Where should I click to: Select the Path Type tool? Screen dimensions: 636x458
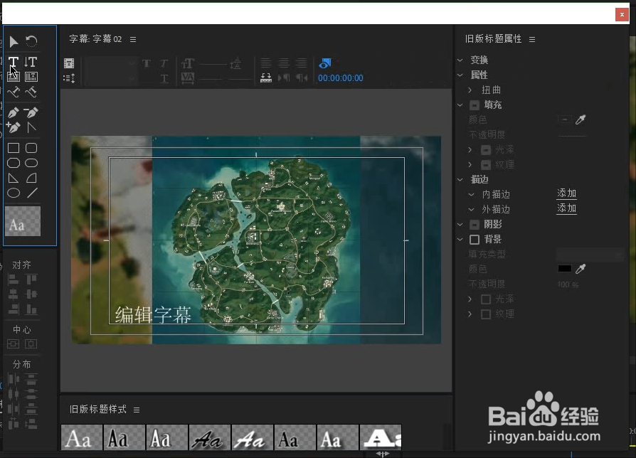pyautogui.click(x=14, y=92)
